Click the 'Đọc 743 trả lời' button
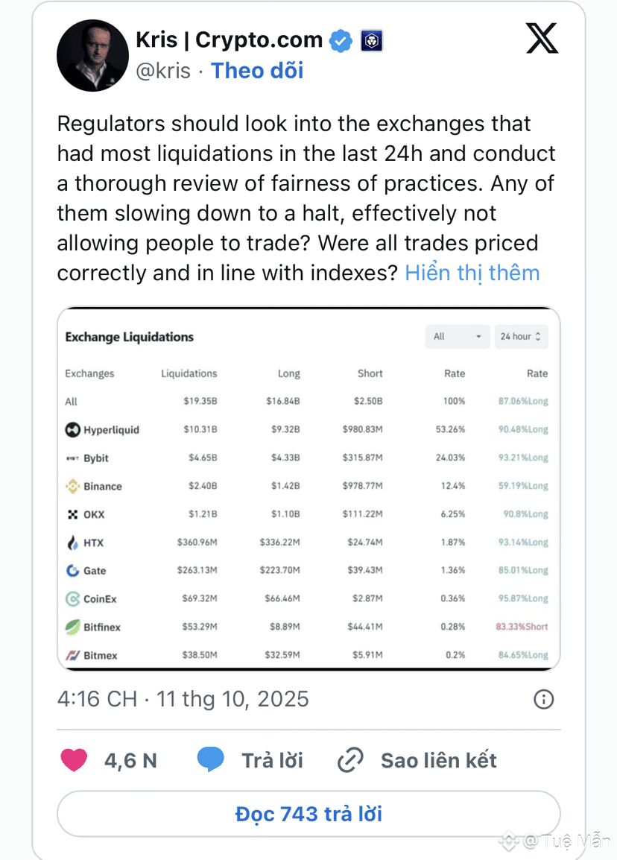The width and height of the screenshot is (617, 860). pyautogui.click(x=308, y=814)
